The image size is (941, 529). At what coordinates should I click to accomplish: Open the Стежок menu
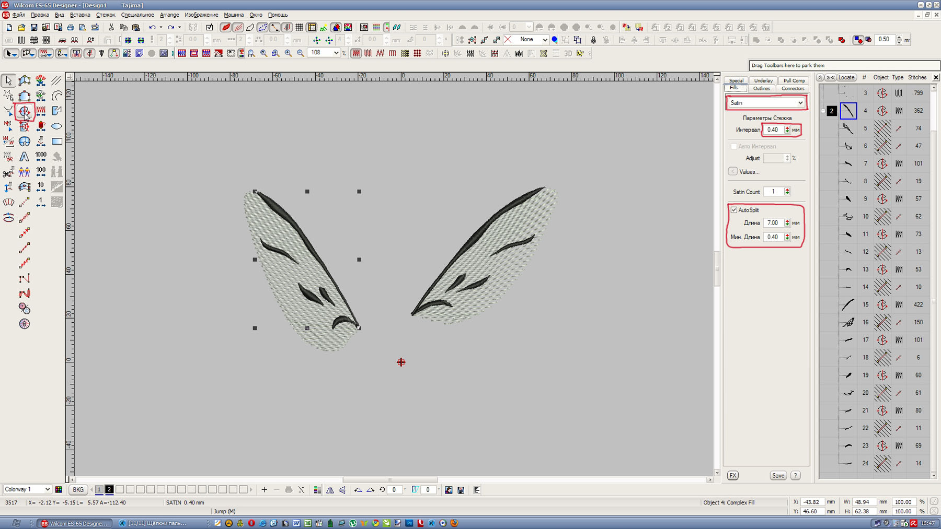[106, 15]
